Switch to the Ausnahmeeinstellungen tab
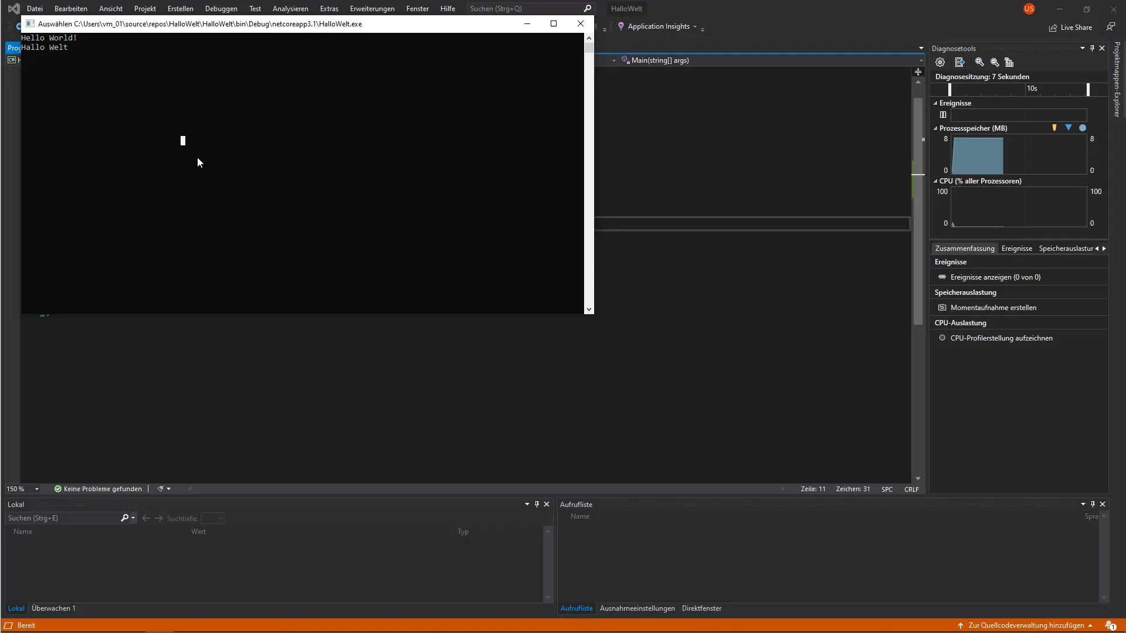 point(637,608)
